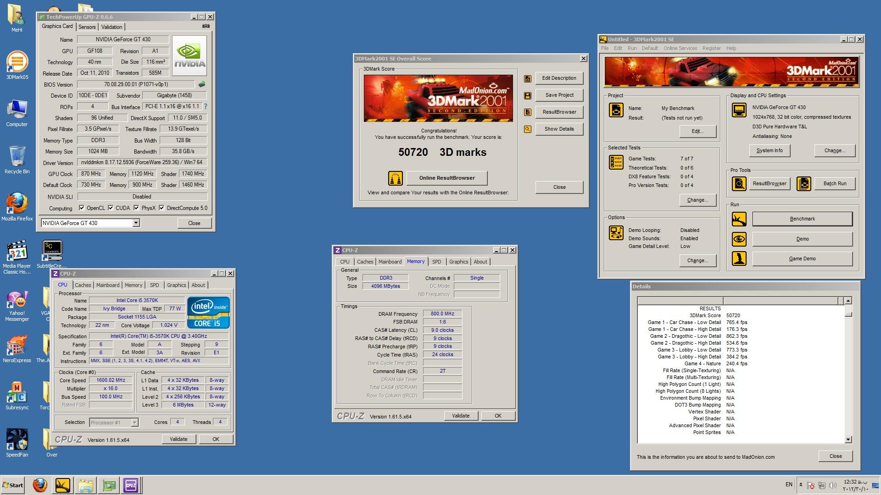
Task: Click the Windows Explorer icon in taskbar
Action: coord(86,485)
